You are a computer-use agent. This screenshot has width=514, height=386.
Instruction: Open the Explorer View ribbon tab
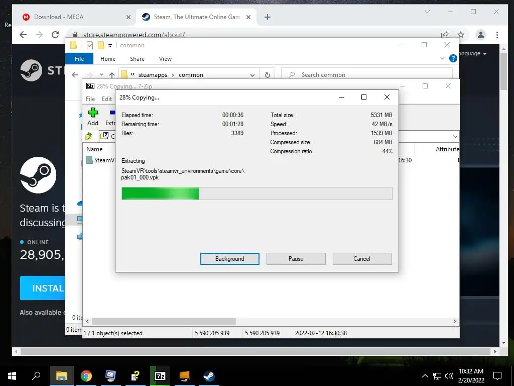(x=165, y=59)
